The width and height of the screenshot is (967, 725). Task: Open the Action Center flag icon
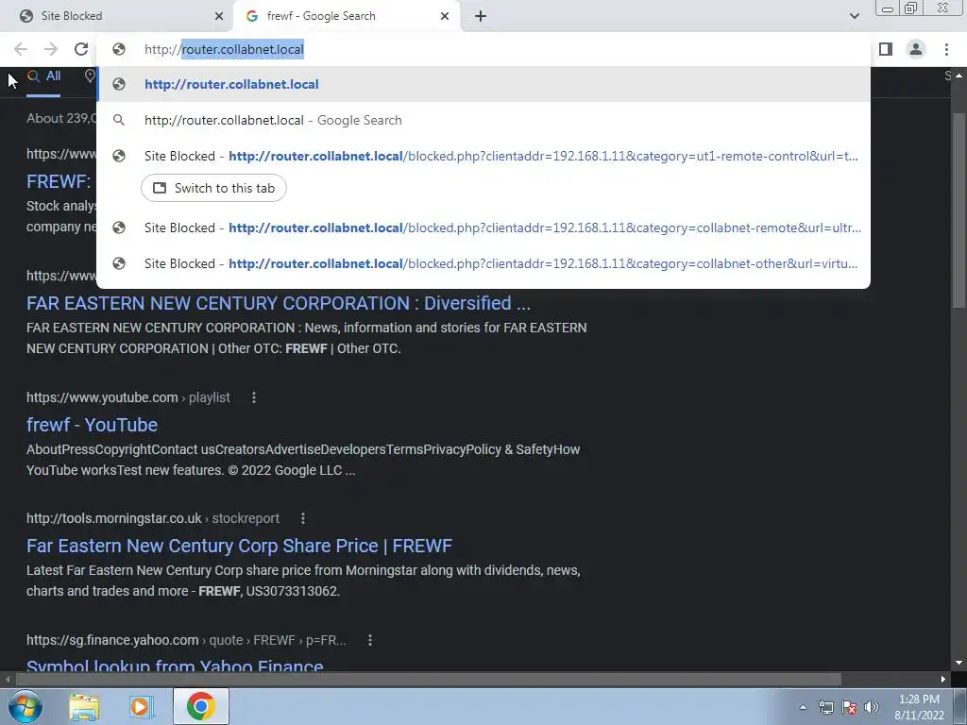(849, 708)
